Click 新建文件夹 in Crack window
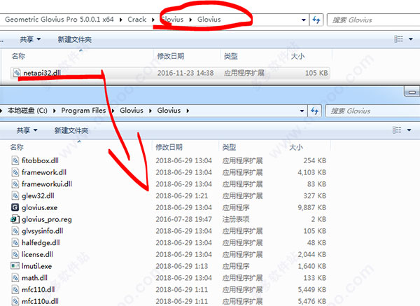This screenshot has height=306, width=420. [x=75, y=39]
